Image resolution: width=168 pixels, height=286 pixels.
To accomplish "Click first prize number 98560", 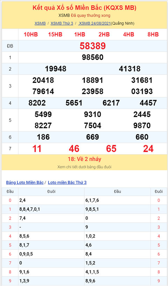I will pos(93,58).
